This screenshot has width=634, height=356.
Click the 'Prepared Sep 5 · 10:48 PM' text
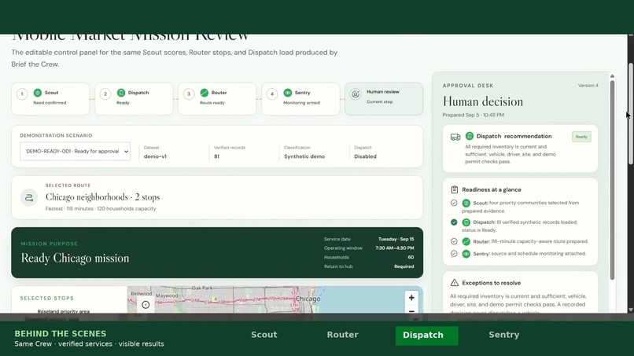(x=473, y=116)
